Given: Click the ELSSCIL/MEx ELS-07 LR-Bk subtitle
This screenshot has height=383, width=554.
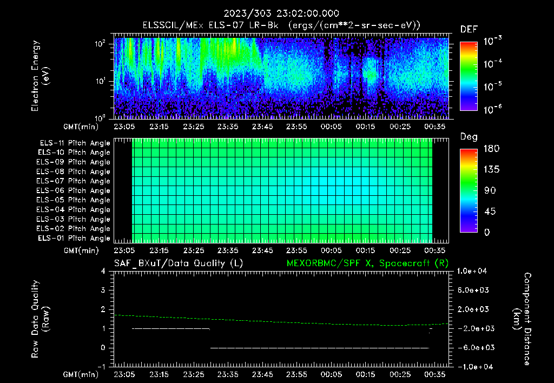Looking at the screenshot, I should [x=210, y=25].
